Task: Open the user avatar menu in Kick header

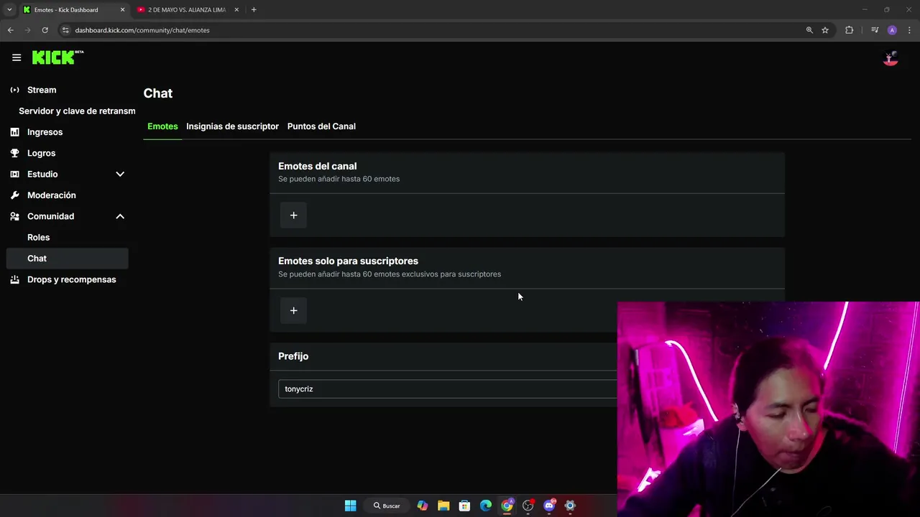Action: (x=891, y=58)
